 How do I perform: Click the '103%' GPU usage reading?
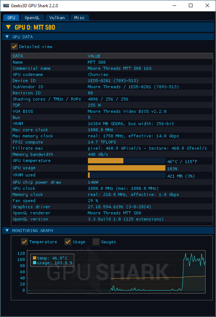tap(172, 169)
